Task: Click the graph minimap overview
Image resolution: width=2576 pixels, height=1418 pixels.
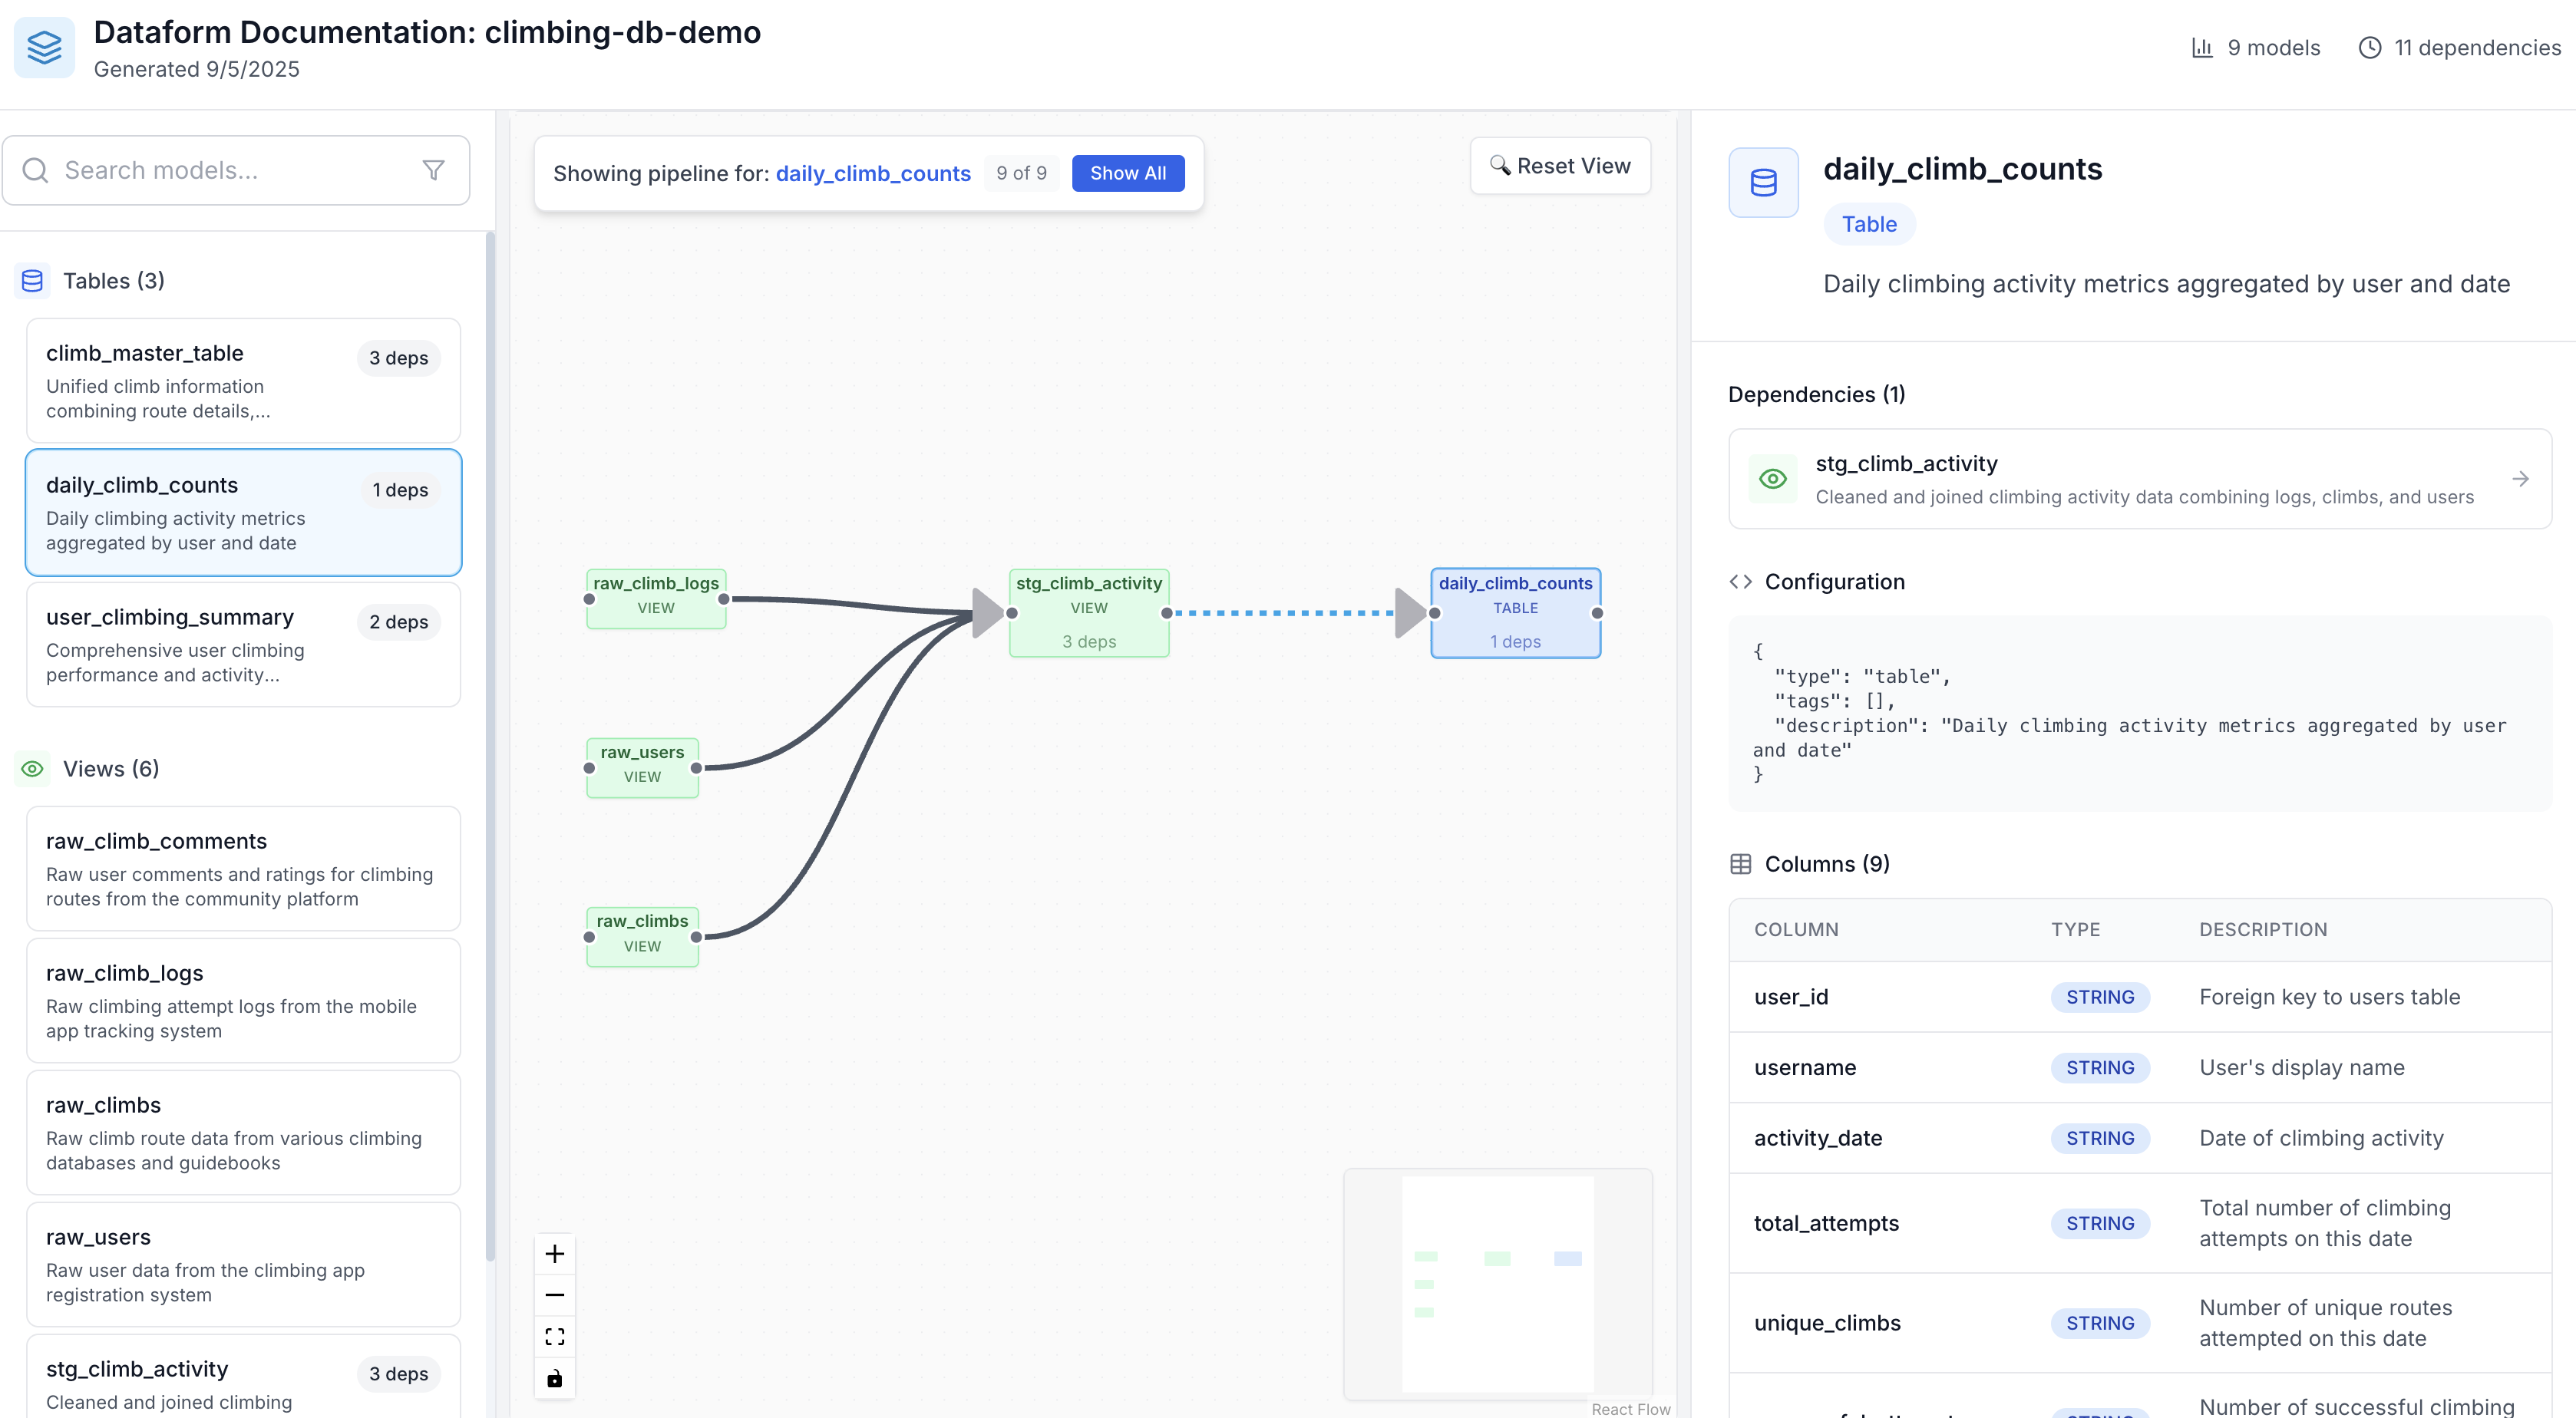Action: 1497,1284
